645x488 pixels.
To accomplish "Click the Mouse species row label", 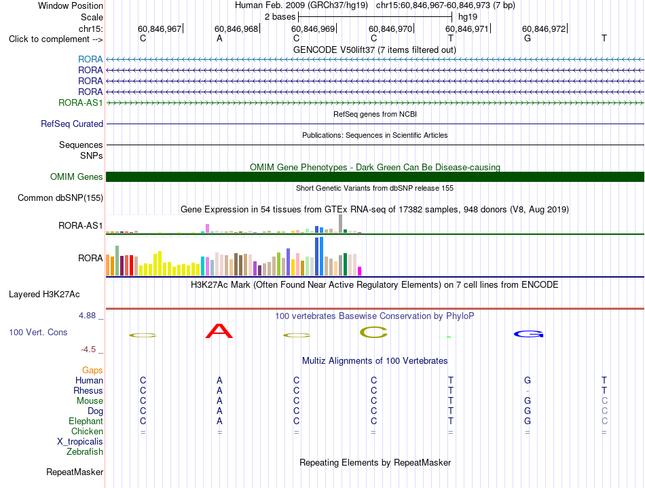I will coord(90,400).
